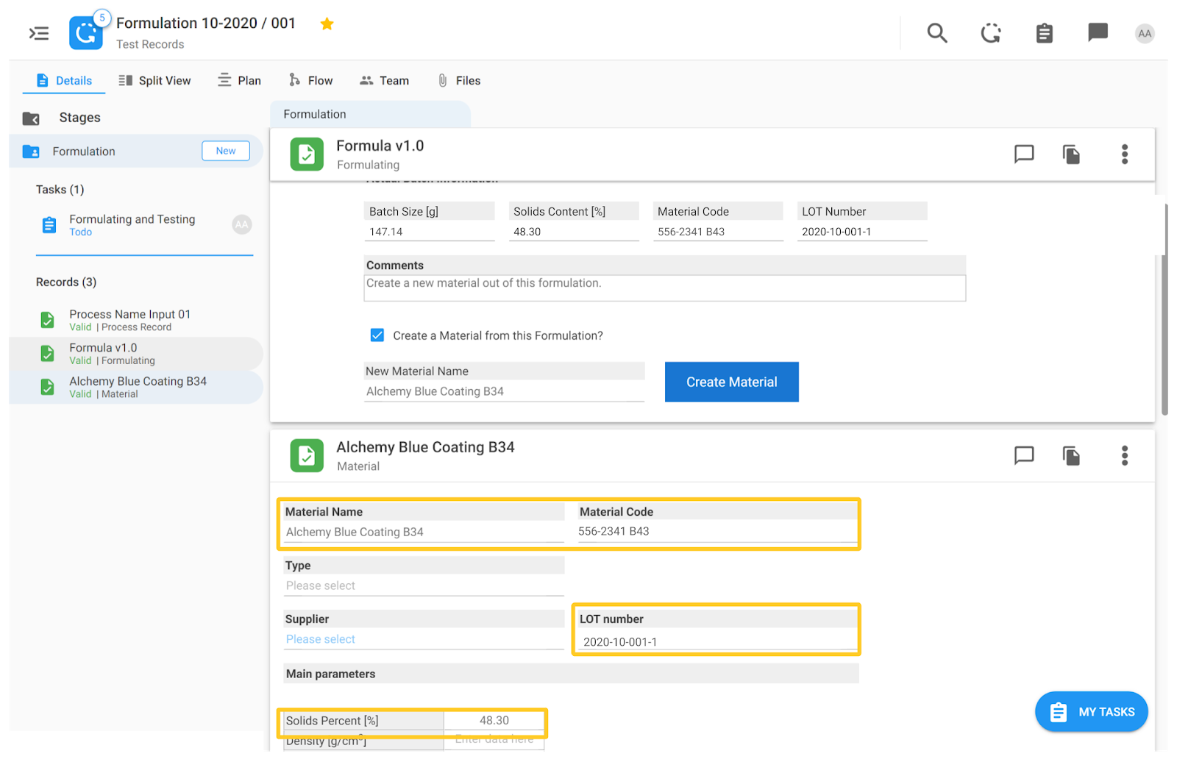
Task: Open more options for Alchemy Blue Coating B34
Action: coord(1125,455)
